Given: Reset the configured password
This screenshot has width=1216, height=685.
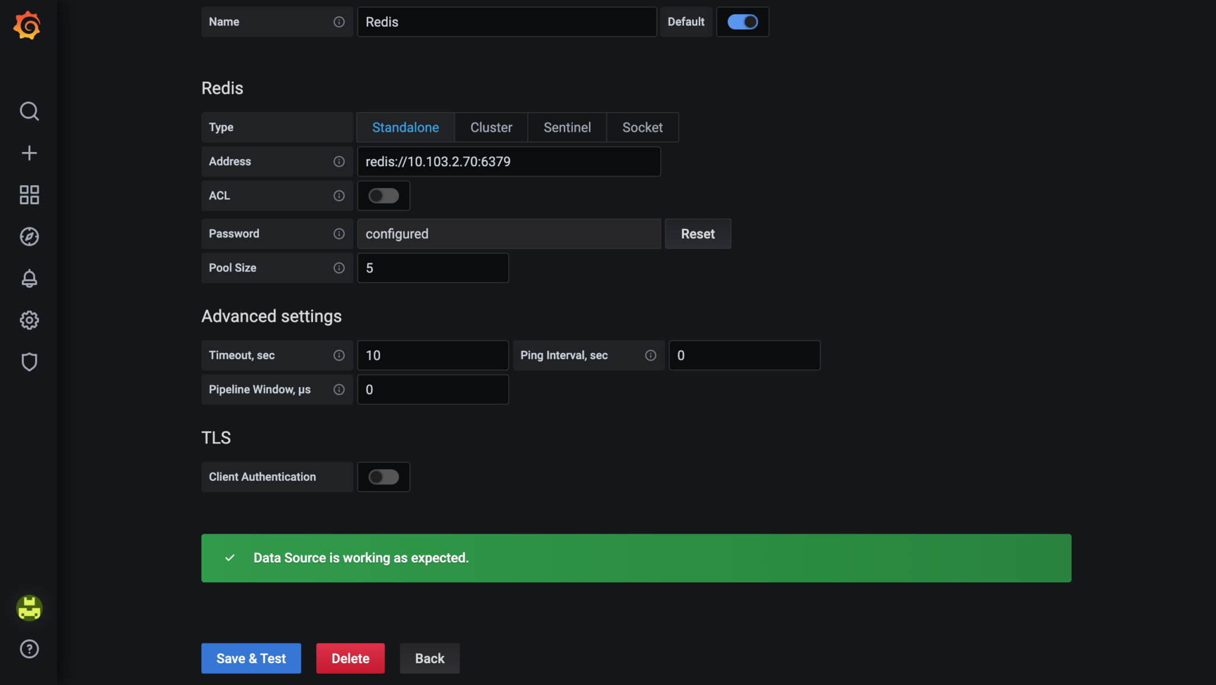Looking at the screenshot, I should 698,233.
